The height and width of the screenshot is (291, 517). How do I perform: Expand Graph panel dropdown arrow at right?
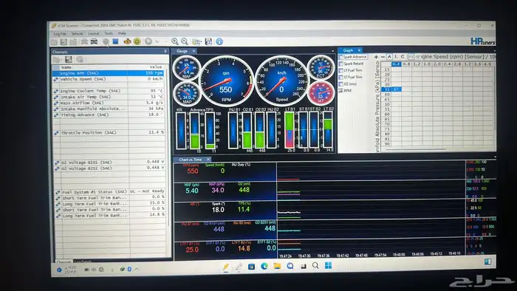(495, 50)
